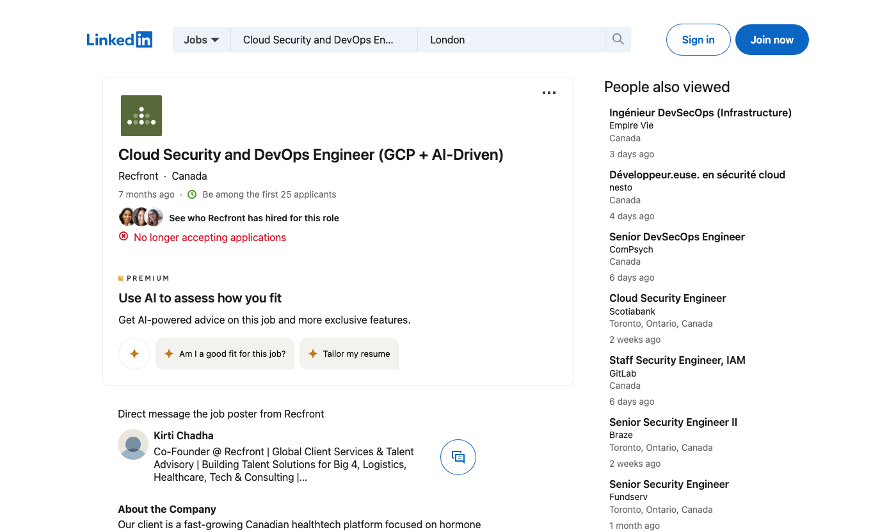This screenshot has width=896, height=532.
Task: Click 'Use AI to assess how you fit'
Action: [200, 298]
